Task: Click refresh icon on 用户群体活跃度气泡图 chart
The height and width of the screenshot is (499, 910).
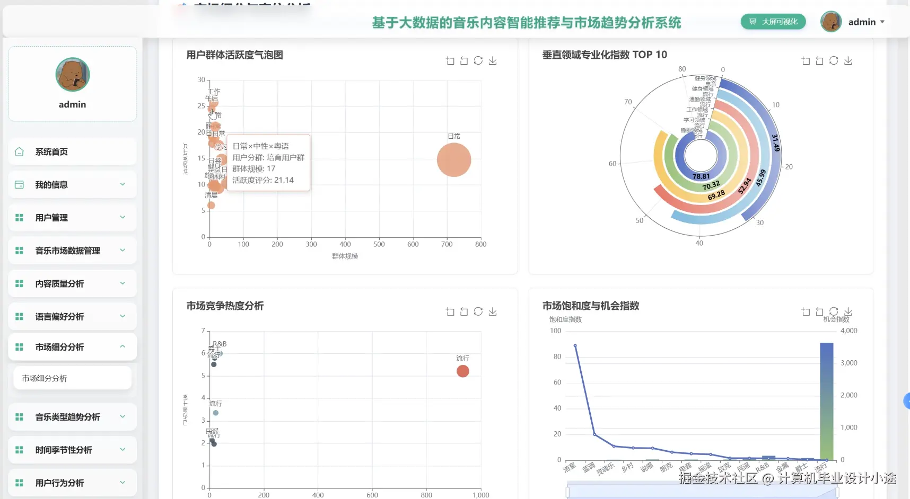Action: (x=478, y=60)
